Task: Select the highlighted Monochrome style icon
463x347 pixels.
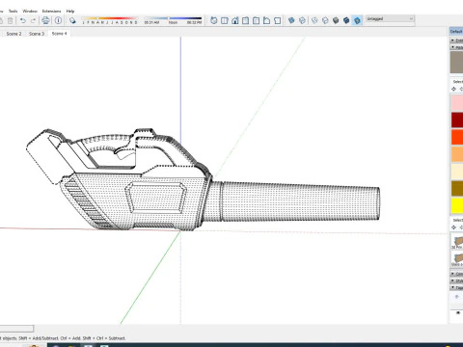Action: tap(357, 20)
